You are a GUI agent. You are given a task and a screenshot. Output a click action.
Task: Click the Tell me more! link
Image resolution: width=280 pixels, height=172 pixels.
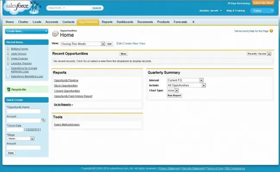click(241, 31)
